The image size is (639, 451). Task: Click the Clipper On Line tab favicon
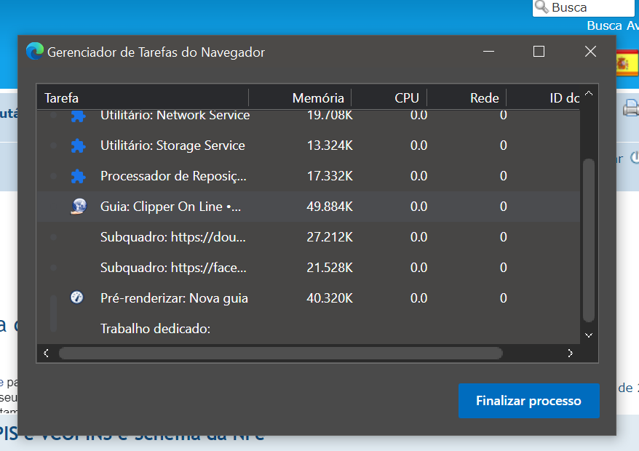(x=78, y=207)
